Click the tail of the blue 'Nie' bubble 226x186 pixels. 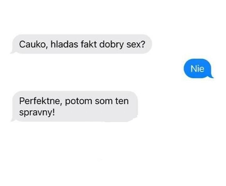tap(211, 76)
